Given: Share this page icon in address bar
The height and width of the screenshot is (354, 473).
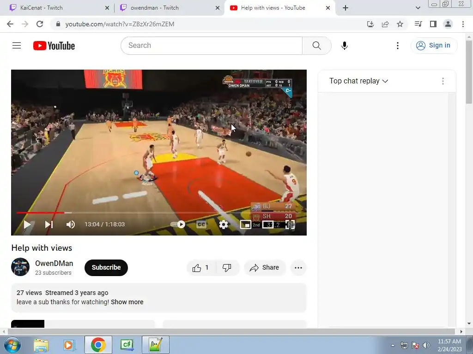Looking at the screenshot, I should [385, 24].
